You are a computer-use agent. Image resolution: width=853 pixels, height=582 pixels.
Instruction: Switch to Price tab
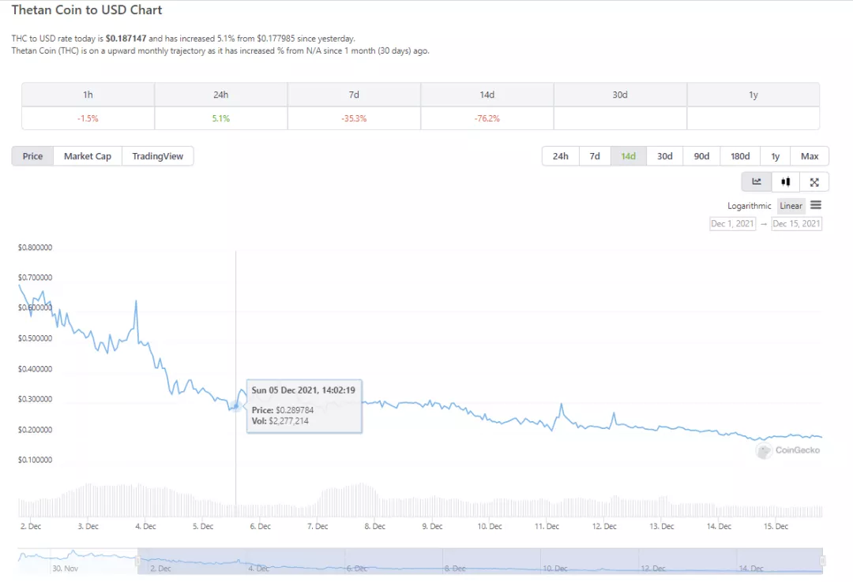point(32,156)
